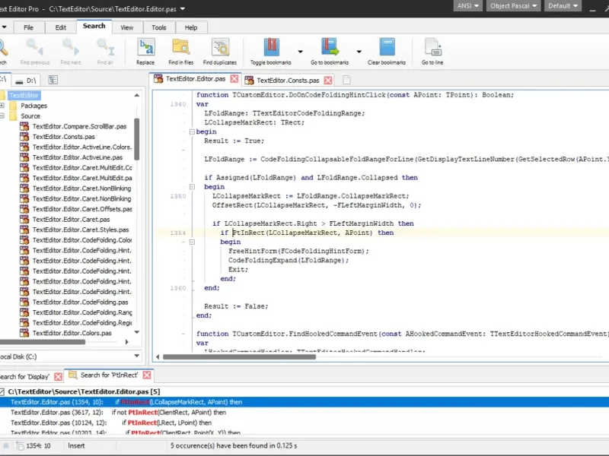This screenshot has width=609, height=456.
Task: Select TextEditor.Consts.pas in file tree
Action: (x=64, y=137)
